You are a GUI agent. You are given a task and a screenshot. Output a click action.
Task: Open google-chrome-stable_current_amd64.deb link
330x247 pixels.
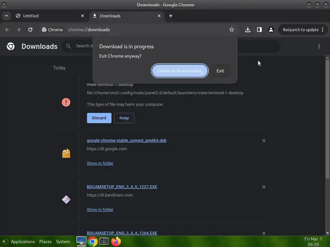(x=126, y=140)
